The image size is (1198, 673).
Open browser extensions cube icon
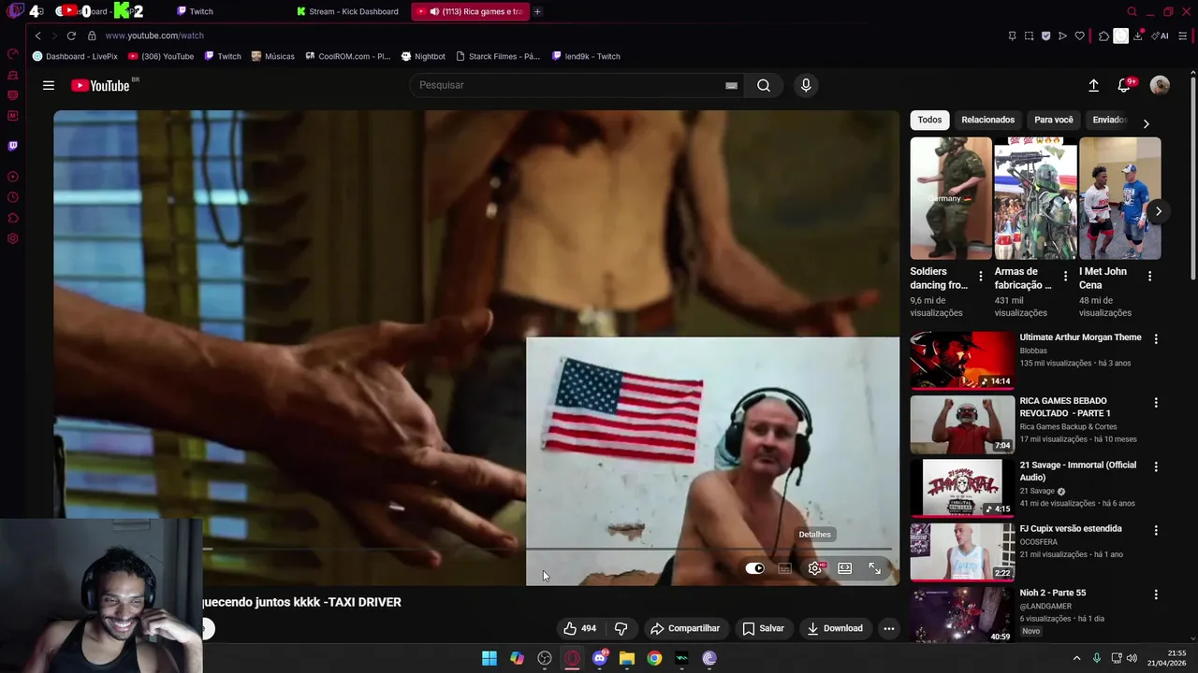click(x=1103, y=36)
